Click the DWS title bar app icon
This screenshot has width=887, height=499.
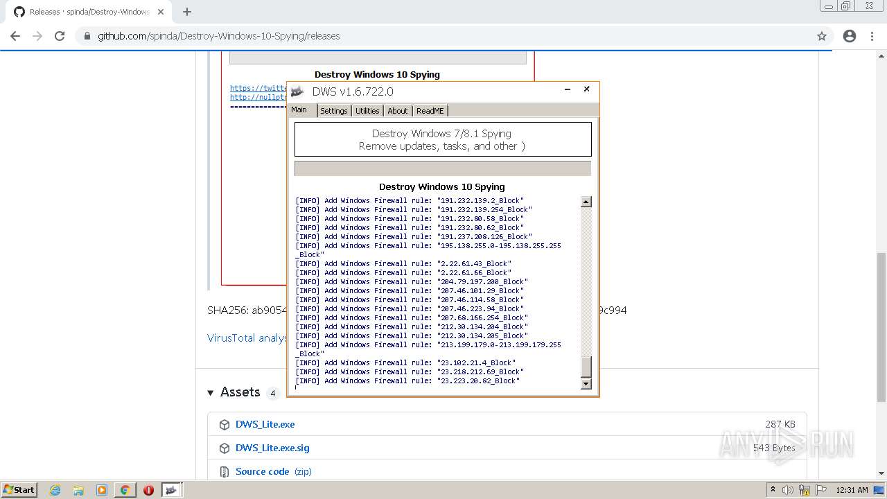pos(297,91)
